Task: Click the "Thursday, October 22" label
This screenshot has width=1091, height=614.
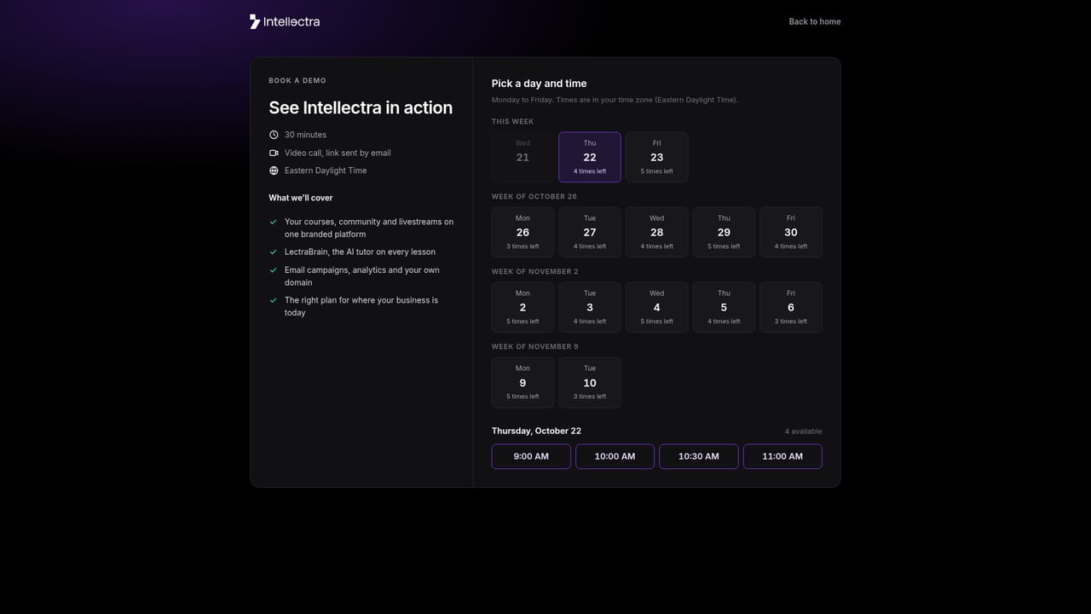Action: click(x=536, y=432)
